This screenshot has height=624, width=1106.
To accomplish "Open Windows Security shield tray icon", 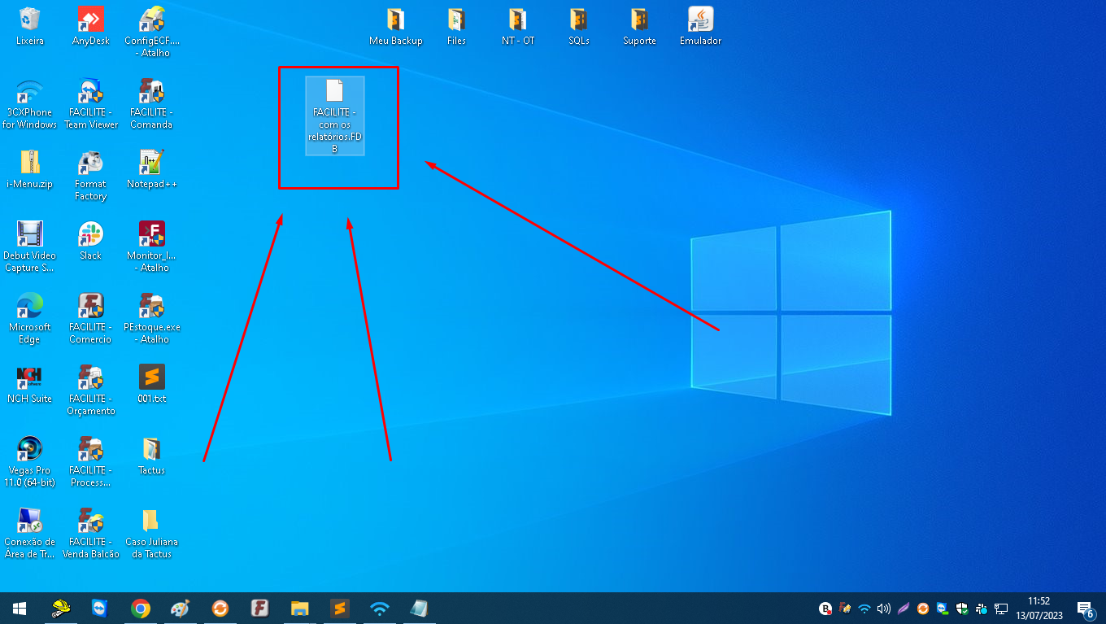I will [x=962, y=608].
